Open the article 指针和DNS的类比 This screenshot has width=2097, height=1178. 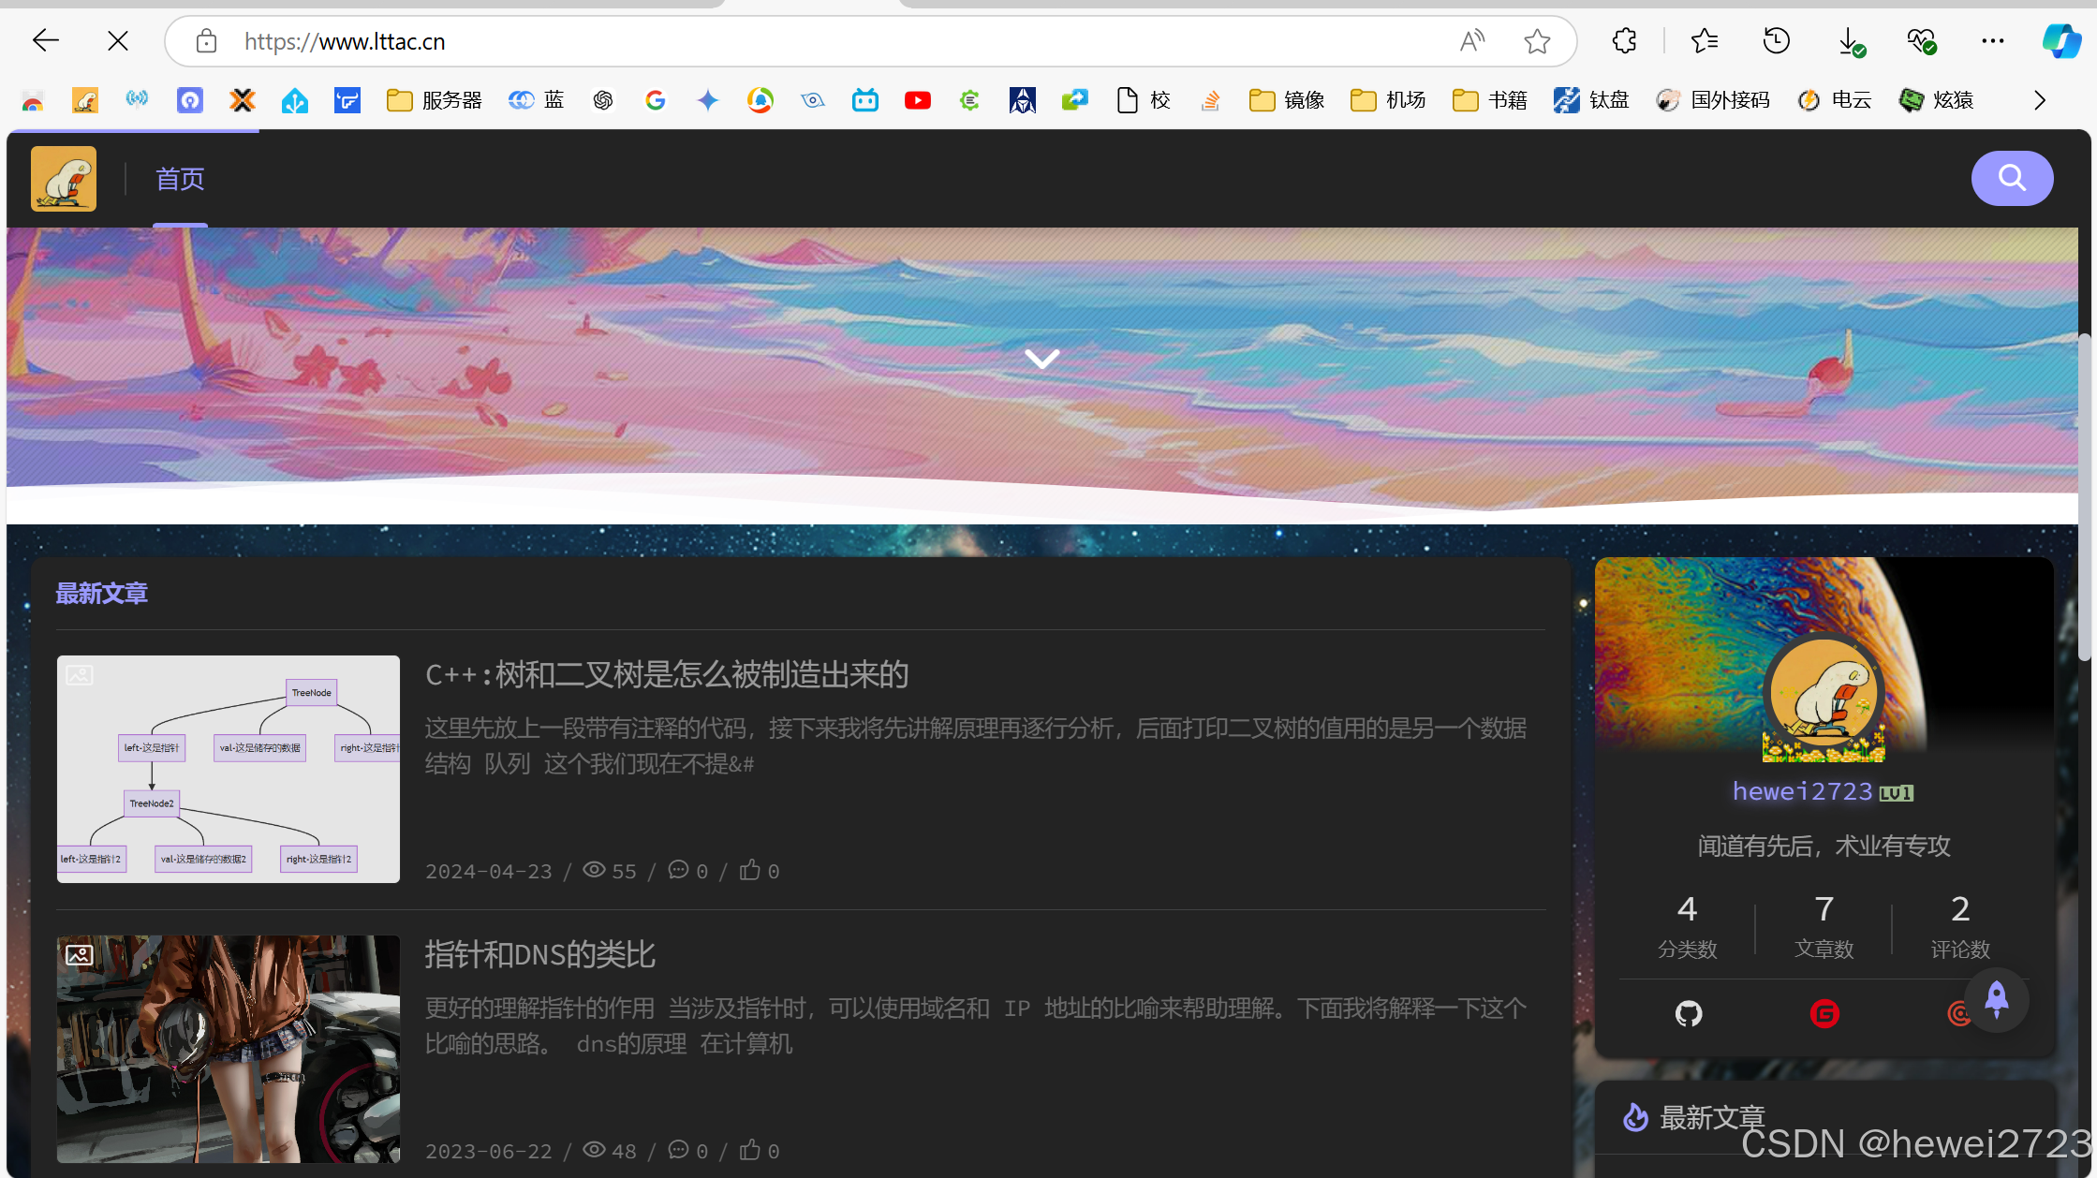tap(539, 954)
